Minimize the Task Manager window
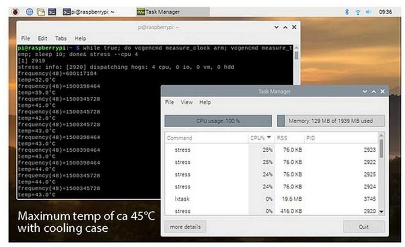Image resolution: width=405 pixels, height=247 pixels. click(x=364, y=92)
